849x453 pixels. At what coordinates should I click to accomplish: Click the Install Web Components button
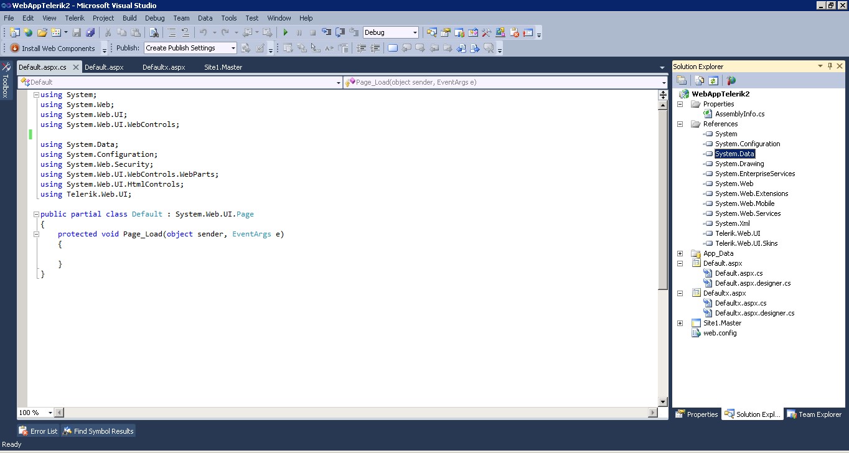[53, 48]
